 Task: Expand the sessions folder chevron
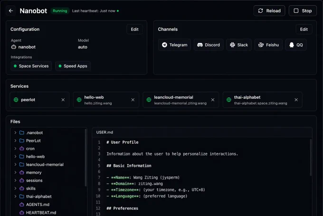point(15,180)
